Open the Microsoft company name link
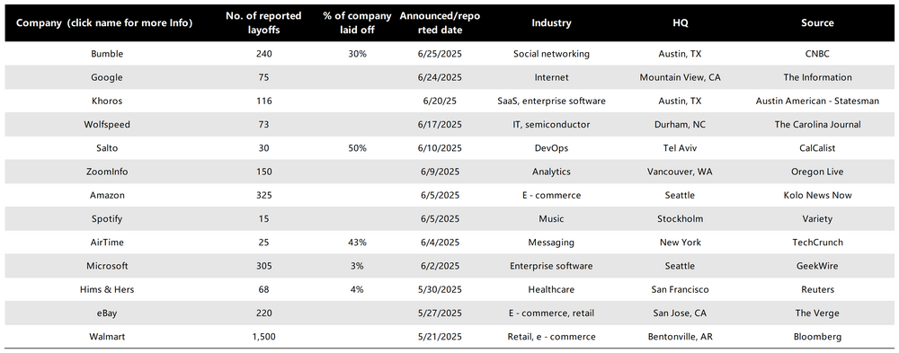The height and width of the screenshot is (353, 899). (x=107, y=266)
